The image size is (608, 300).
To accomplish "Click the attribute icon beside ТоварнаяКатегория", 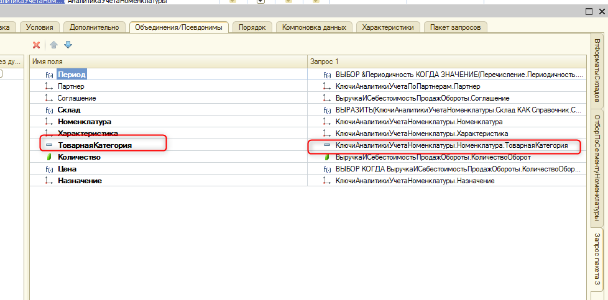I will (x=49, y=145).
